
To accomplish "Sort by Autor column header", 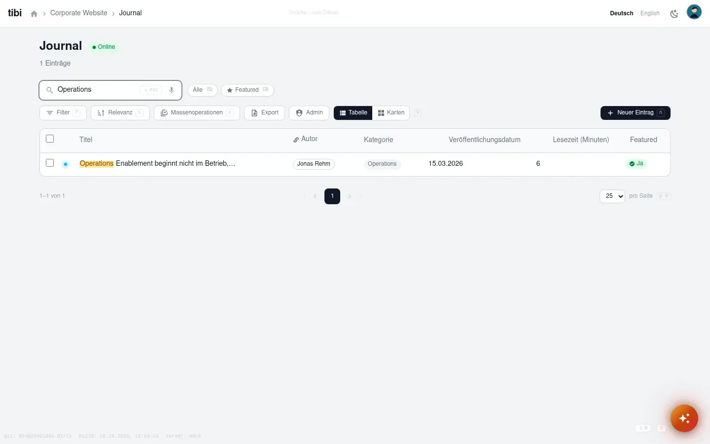I will (306, 139).
